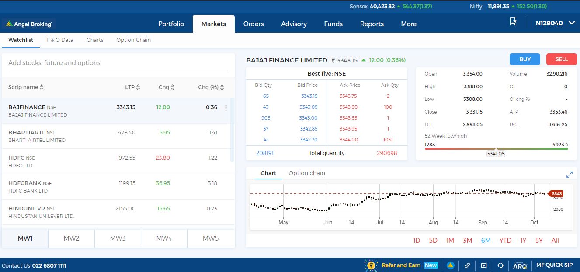The width and height of the screenshot is (580, 272).
Task: Sort watchlist by Chg column
Action: point(173,87)
